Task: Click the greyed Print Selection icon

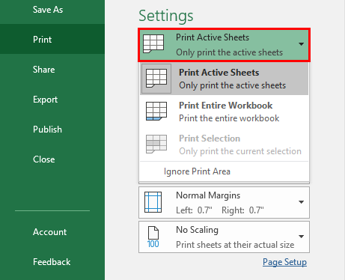Action: click(x=156, y=144)
